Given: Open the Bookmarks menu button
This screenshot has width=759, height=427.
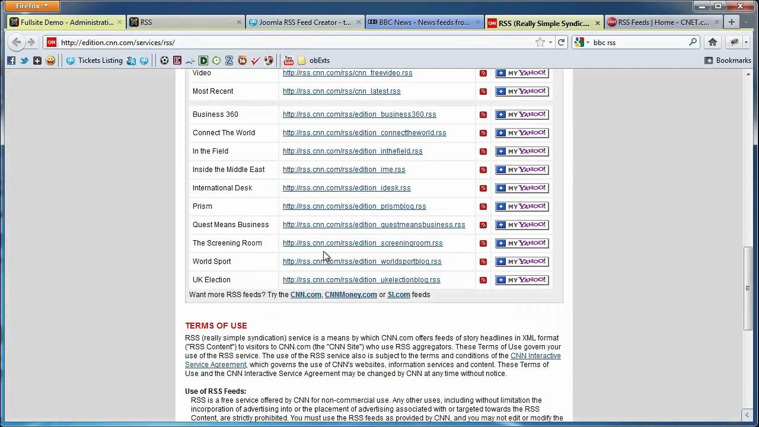Looking at the screenshot, I should pyautogui.click(x=728, y=60).
